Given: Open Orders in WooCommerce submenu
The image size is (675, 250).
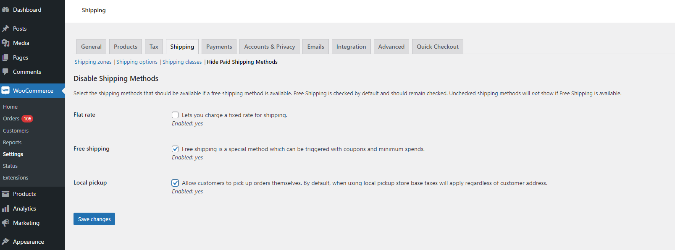Looking at the screenshot, I should click(x=11, y=119).
